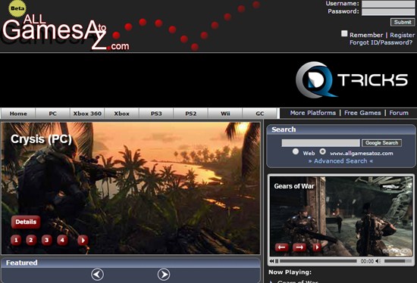
Task: Go to next video with right arrow button
Action: tap(299, 247)
